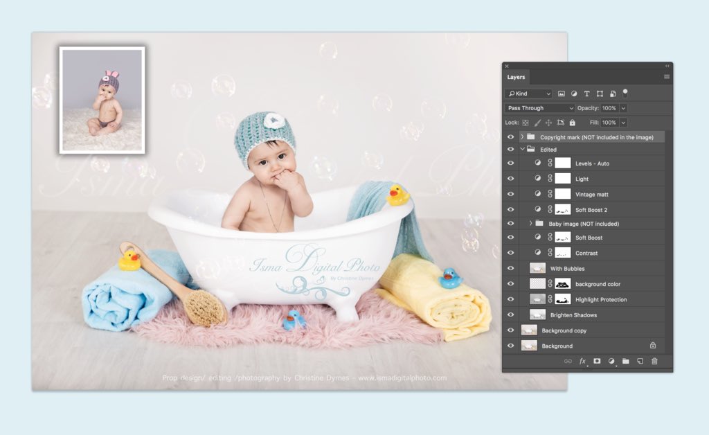Open the Fill slider dropdown arrow
The height and width of the screenshot is (435, 709).
pyautogui.click(x=623, y=123)
